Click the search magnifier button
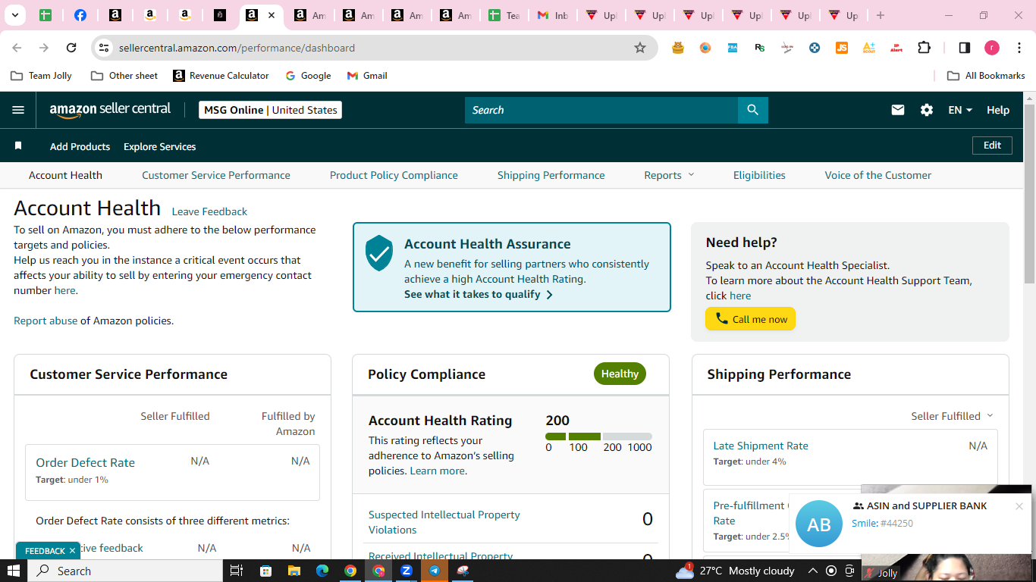 click(x=752, y=110)
